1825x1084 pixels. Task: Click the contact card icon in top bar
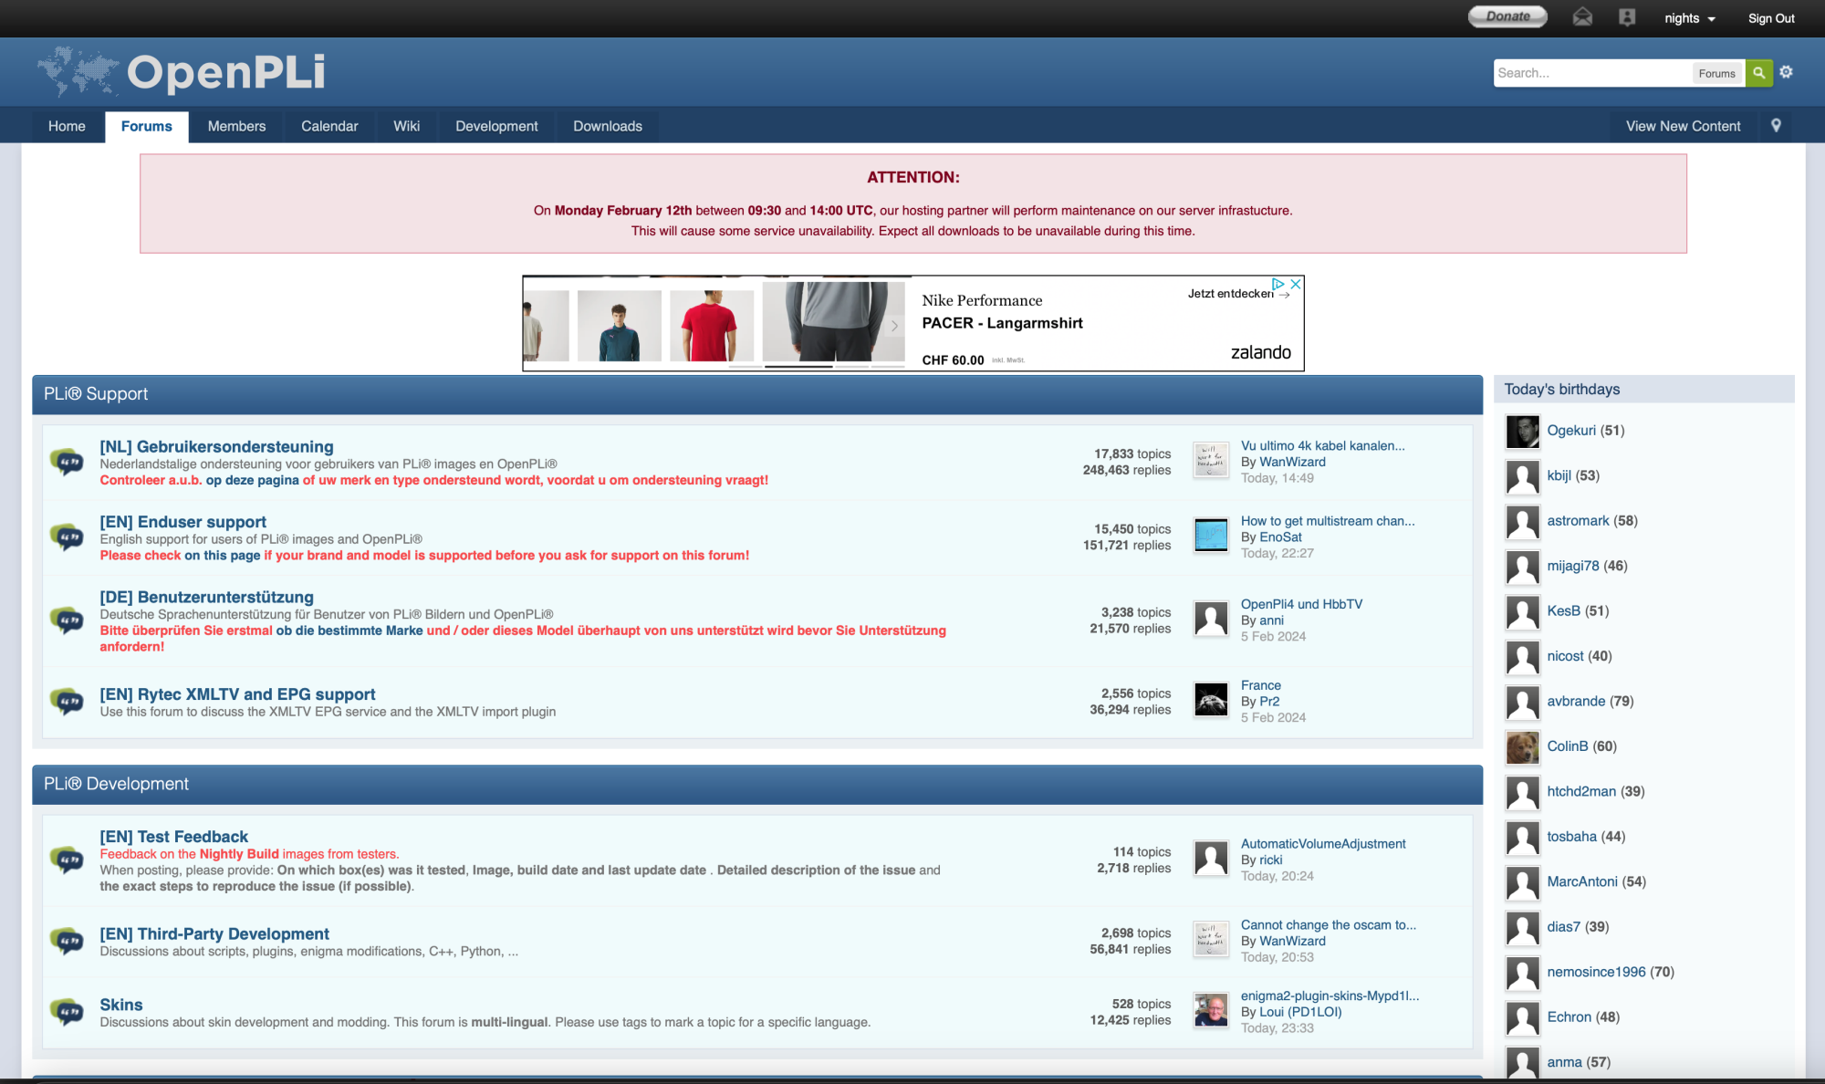coord(1626,16)
